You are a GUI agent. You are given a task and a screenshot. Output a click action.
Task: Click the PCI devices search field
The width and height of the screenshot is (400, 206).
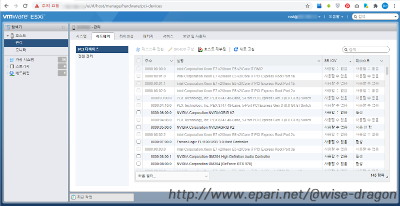point(366,49)
